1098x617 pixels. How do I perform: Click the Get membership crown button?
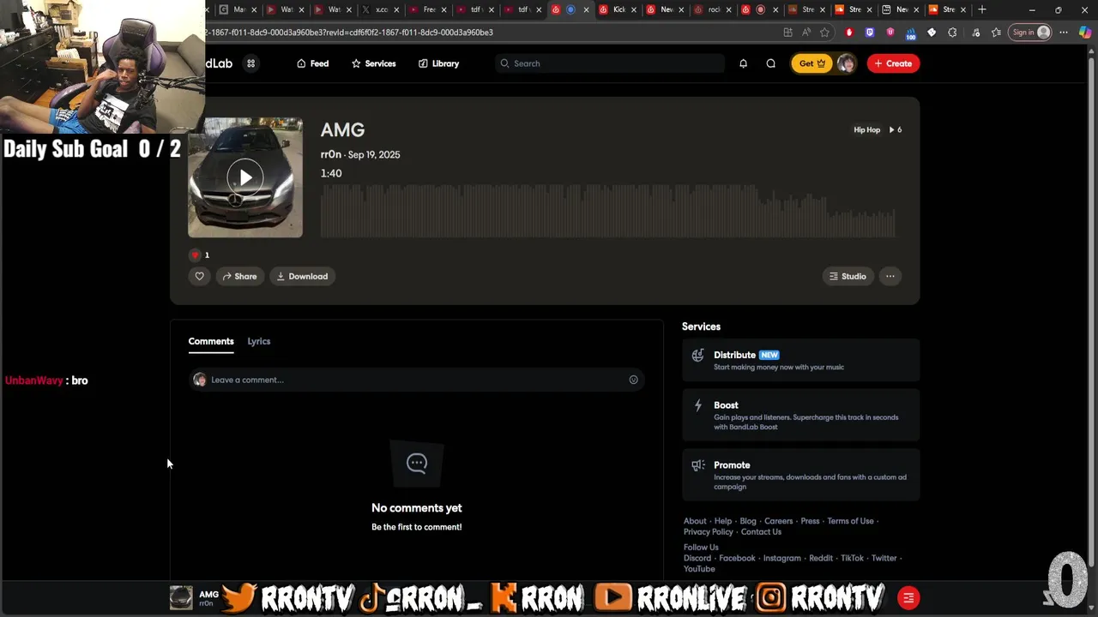coord(811,63)
